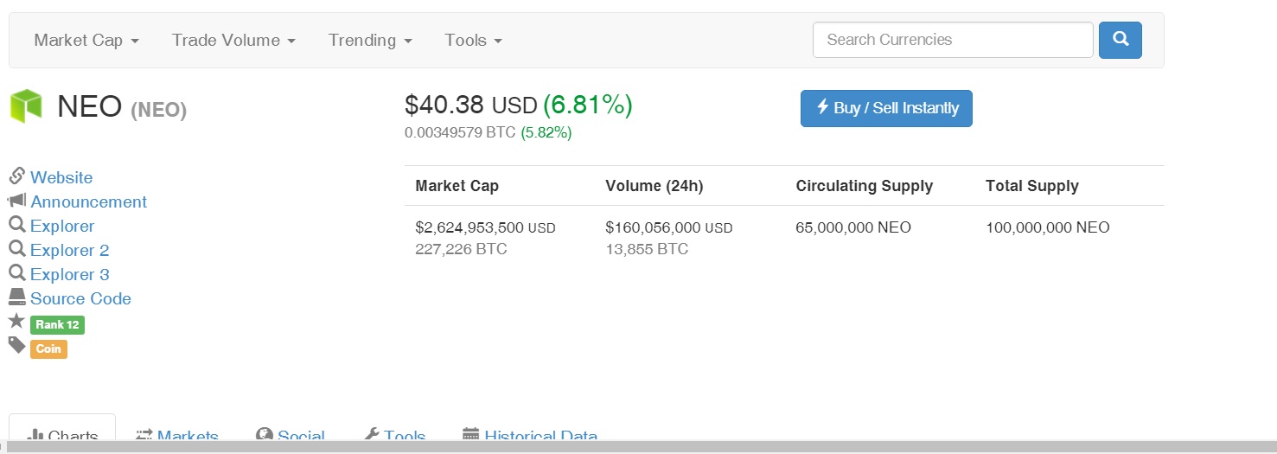The width and height of the screenshot is (1277, 454).
Task: Open the Explorer 2 link
Action: [69, 250]
